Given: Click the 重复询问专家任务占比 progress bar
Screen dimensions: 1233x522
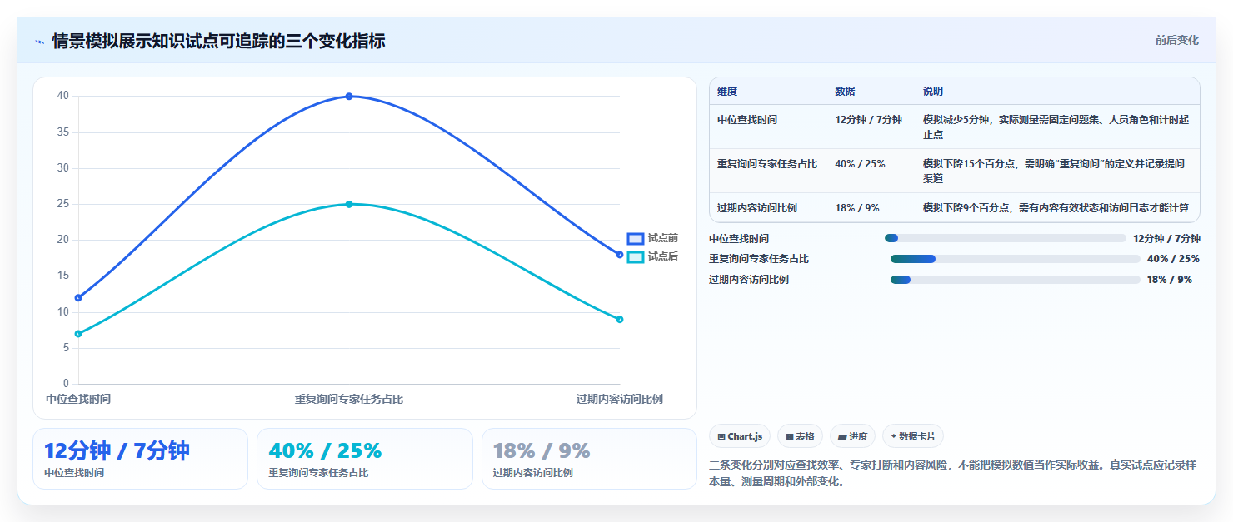Looking at the screenshot, I should pyautogui.click(x=1015, y=259).
